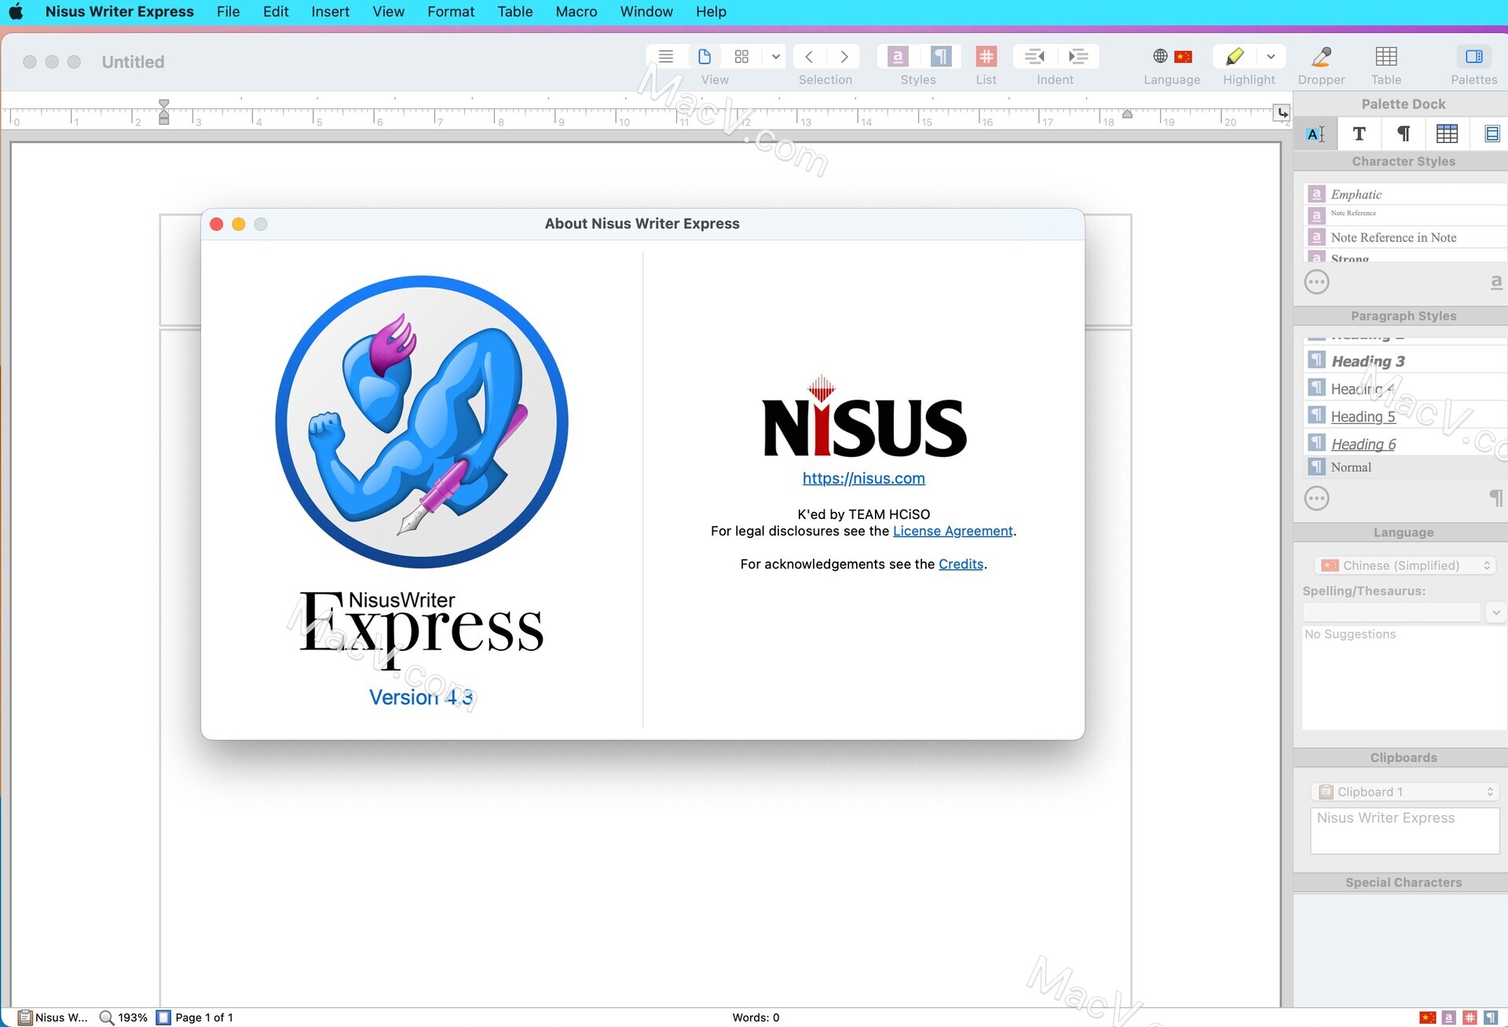
Task: Open the paragraph Styles toolbar icon
Action: coord(940,57)
